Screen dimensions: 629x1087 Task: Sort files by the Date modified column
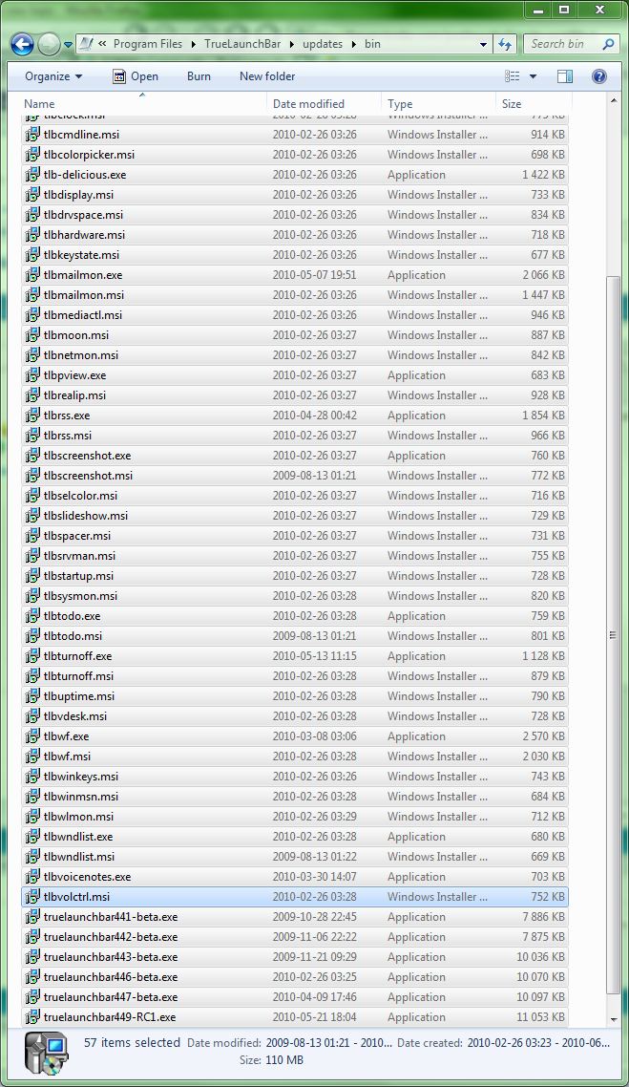click(308, 104)
